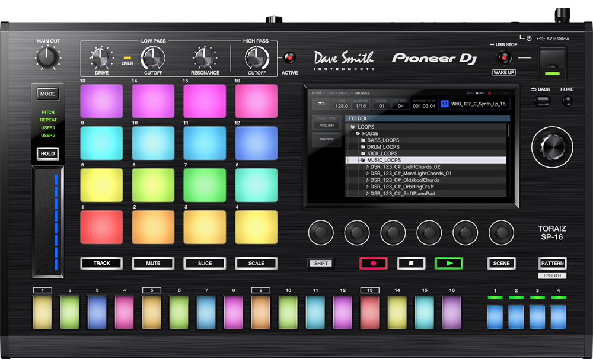Push blue pattern bank button 4
The width and height of the screenshot is (593, 359).
coord(558,317)
